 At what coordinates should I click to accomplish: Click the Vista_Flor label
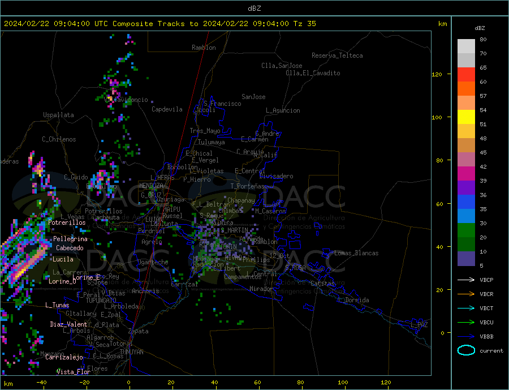pyautogui.click(x=74, y=372)
